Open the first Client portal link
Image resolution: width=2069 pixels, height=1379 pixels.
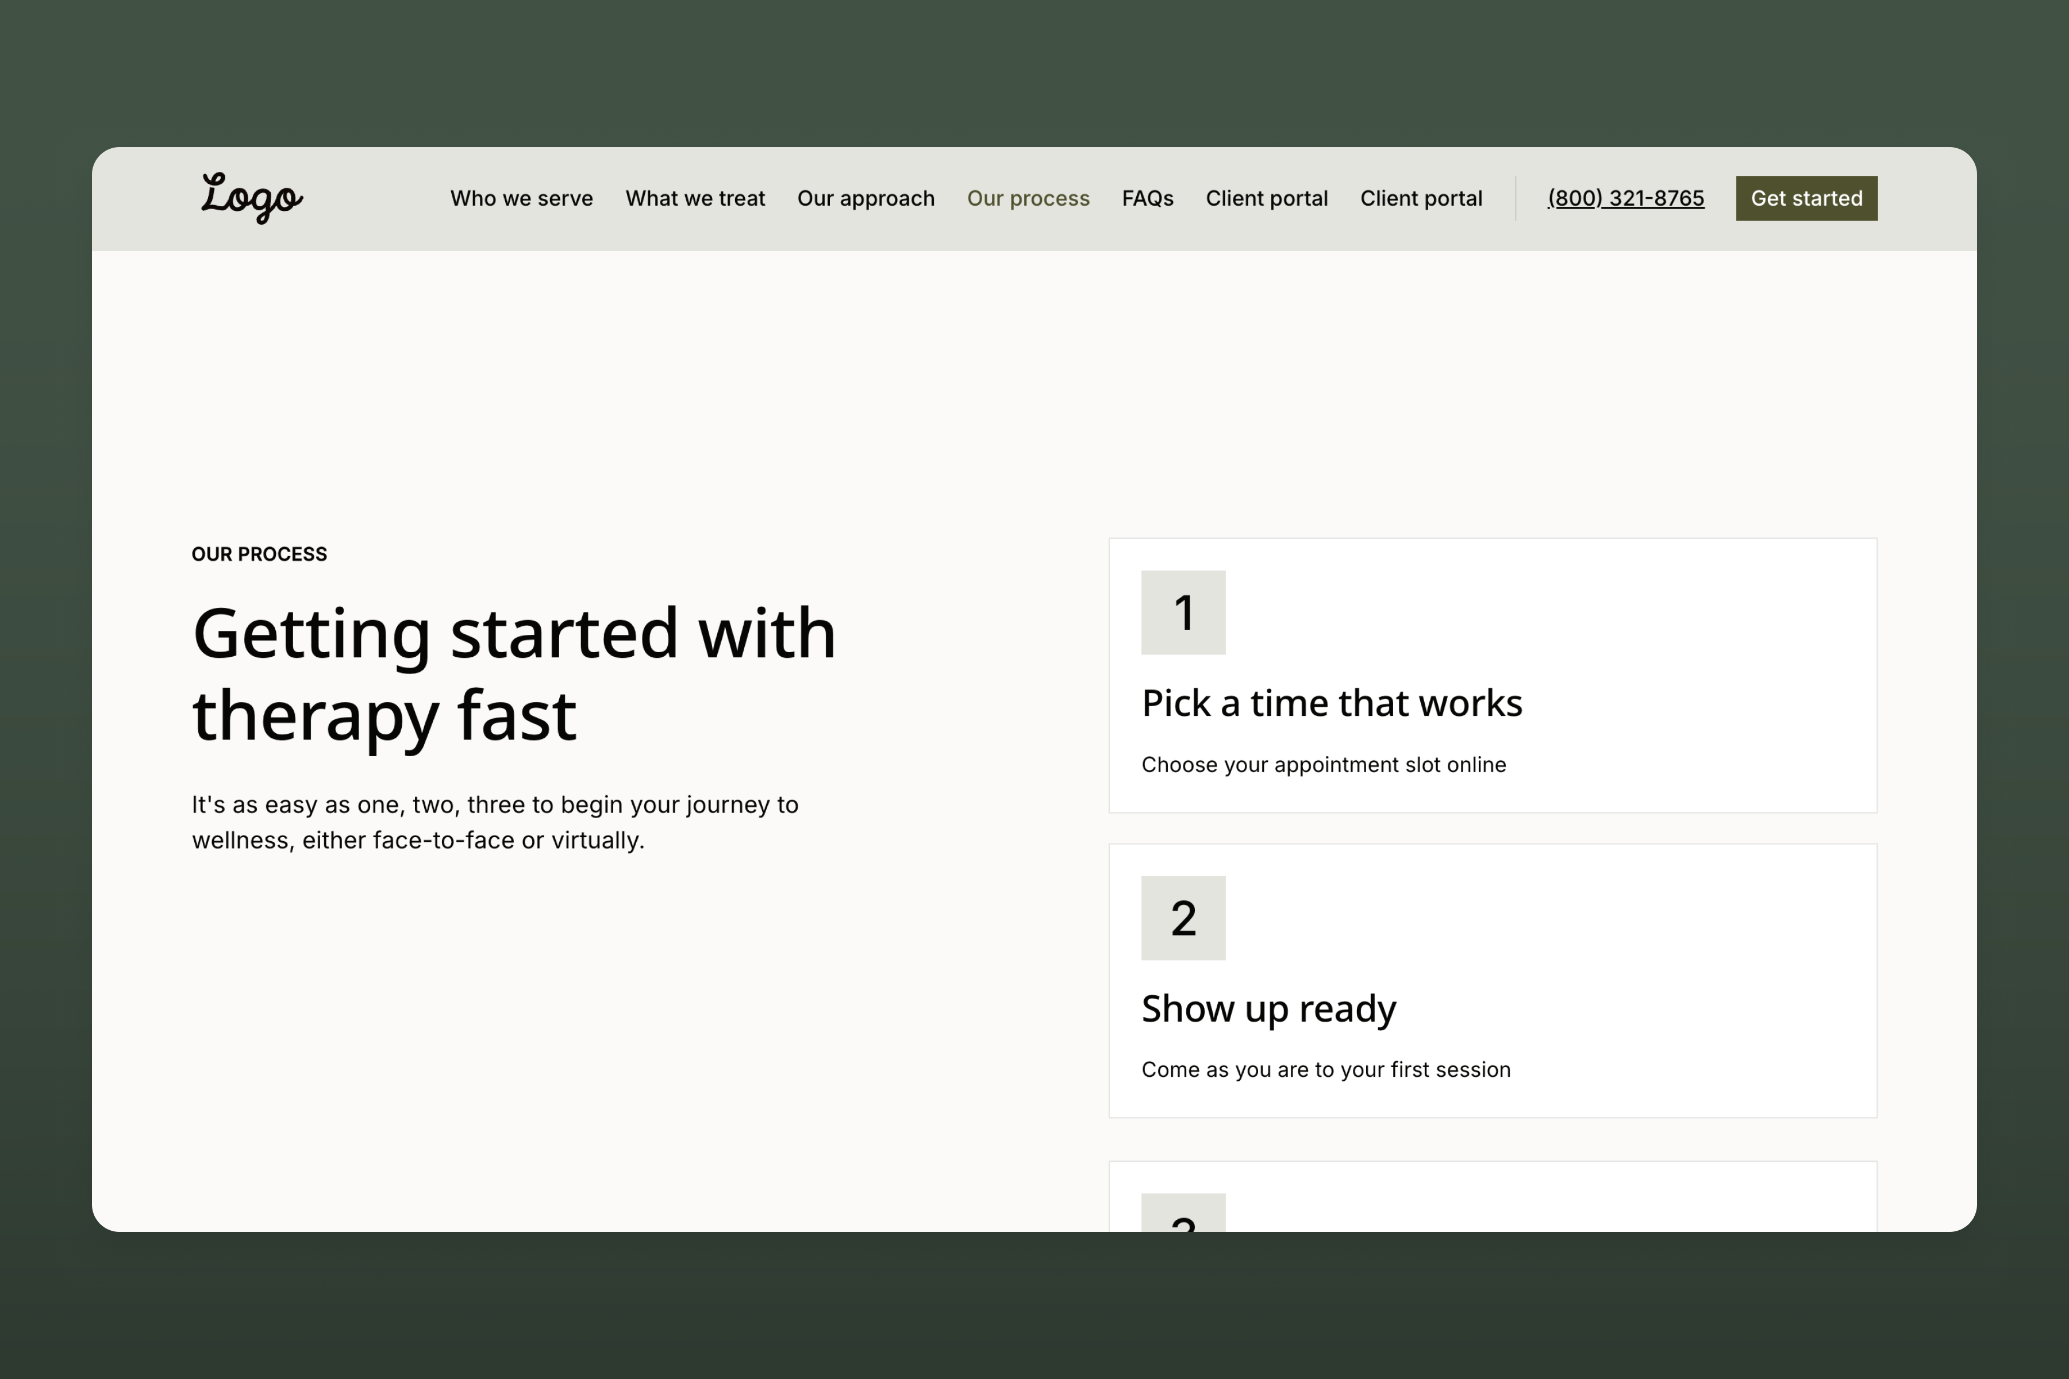(x=1266, y=199)
